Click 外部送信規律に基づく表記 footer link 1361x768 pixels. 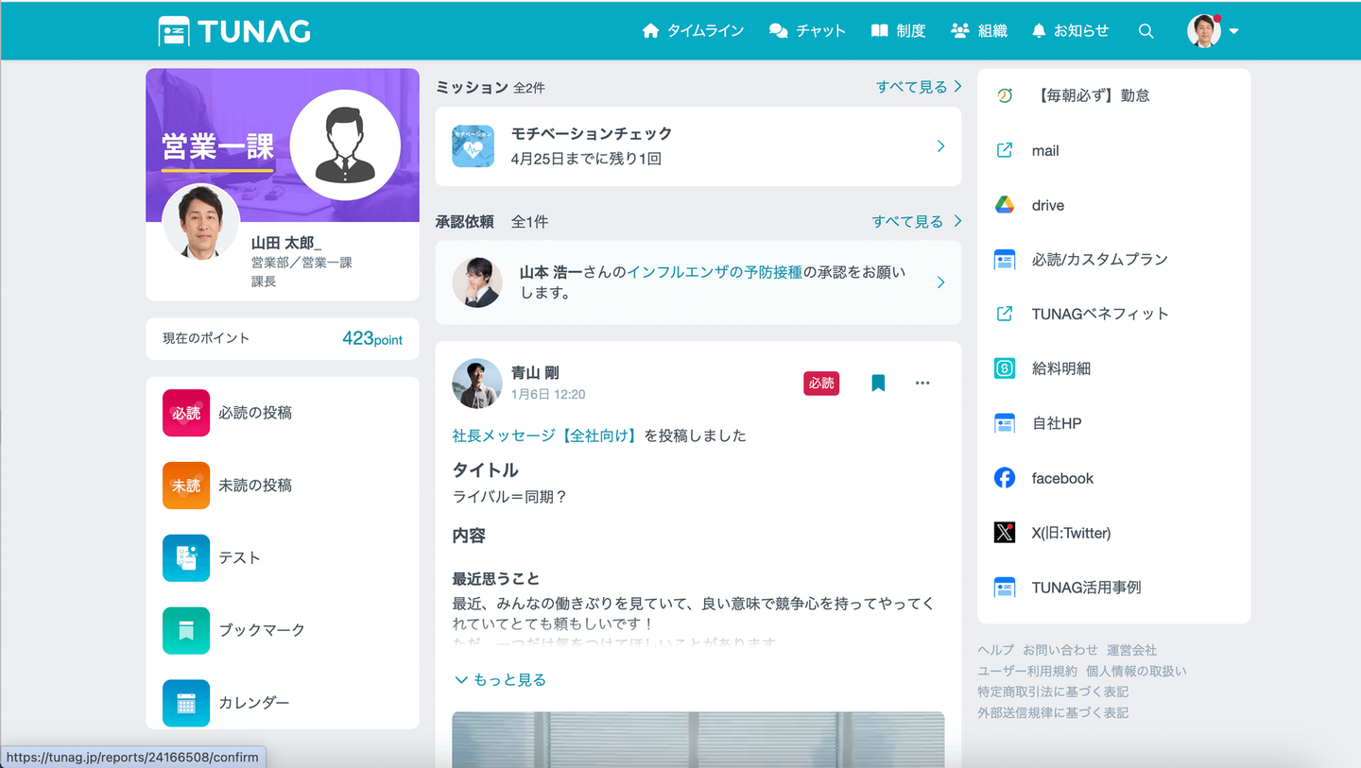(x=1053, y=713)
